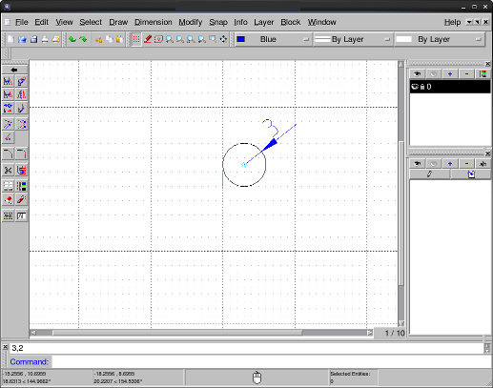The height and width of the screenshot is (388, 493).
Task: Click the add layer plus button
Action: [450, 74]
